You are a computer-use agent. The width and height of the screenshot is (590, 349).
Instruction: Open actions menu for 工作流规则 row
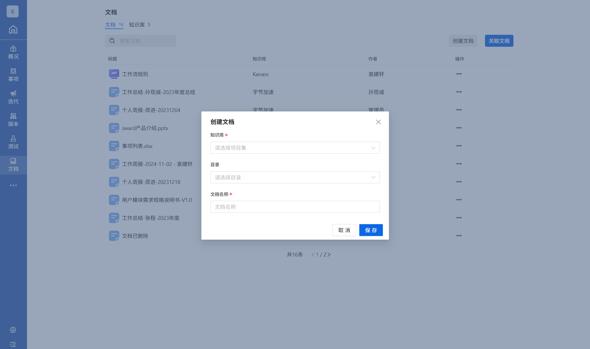[x=459, y=74]
